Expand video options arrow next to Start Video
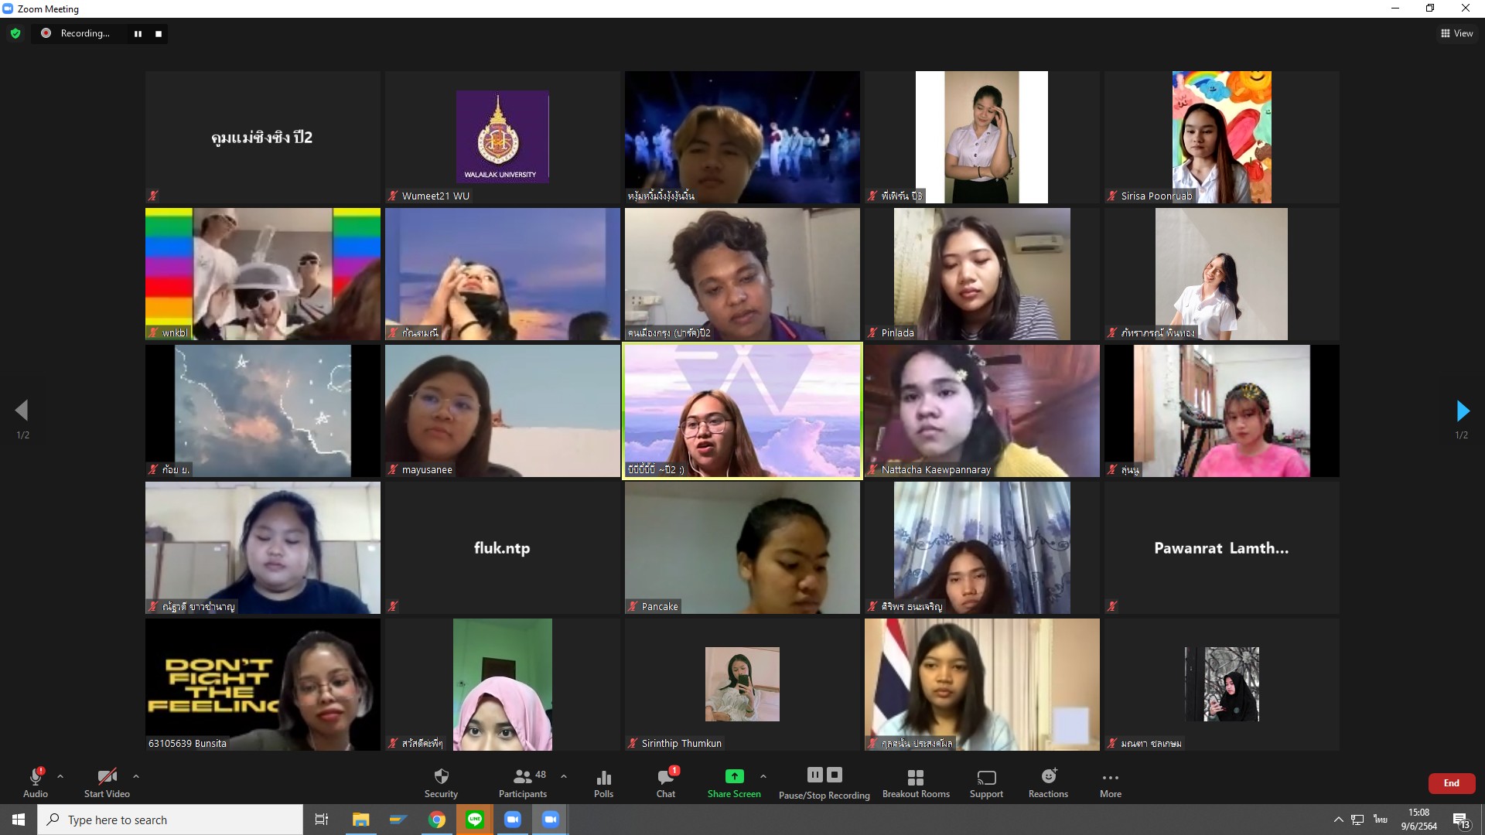 (136, 776)
